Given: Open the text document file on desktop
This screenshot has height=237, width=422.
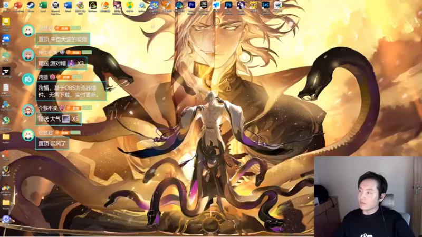Looking at the screenshot, I should (6, 89).
